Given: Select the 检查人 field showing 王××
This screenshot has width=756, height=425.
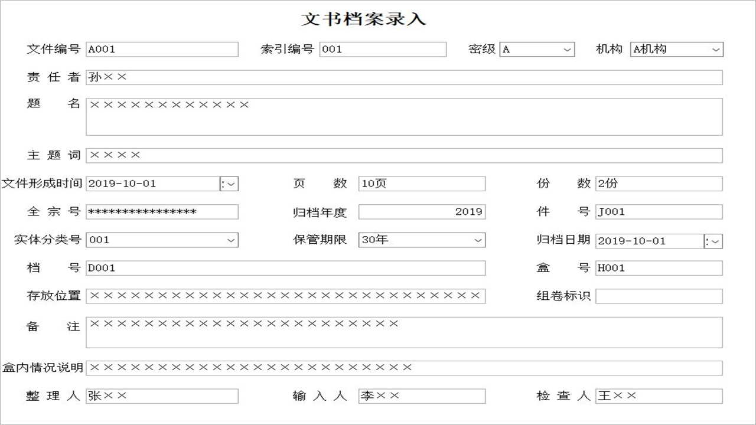Looking at the screenshot, I should pyautogui.click(x=659, y=396).
